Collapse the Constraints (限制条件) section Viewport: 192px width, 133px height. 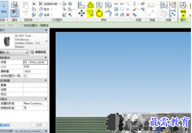46,57
